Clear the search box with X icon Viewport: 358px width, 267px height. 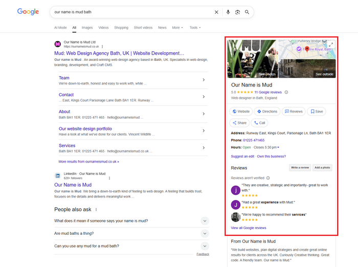click(216, 12)
